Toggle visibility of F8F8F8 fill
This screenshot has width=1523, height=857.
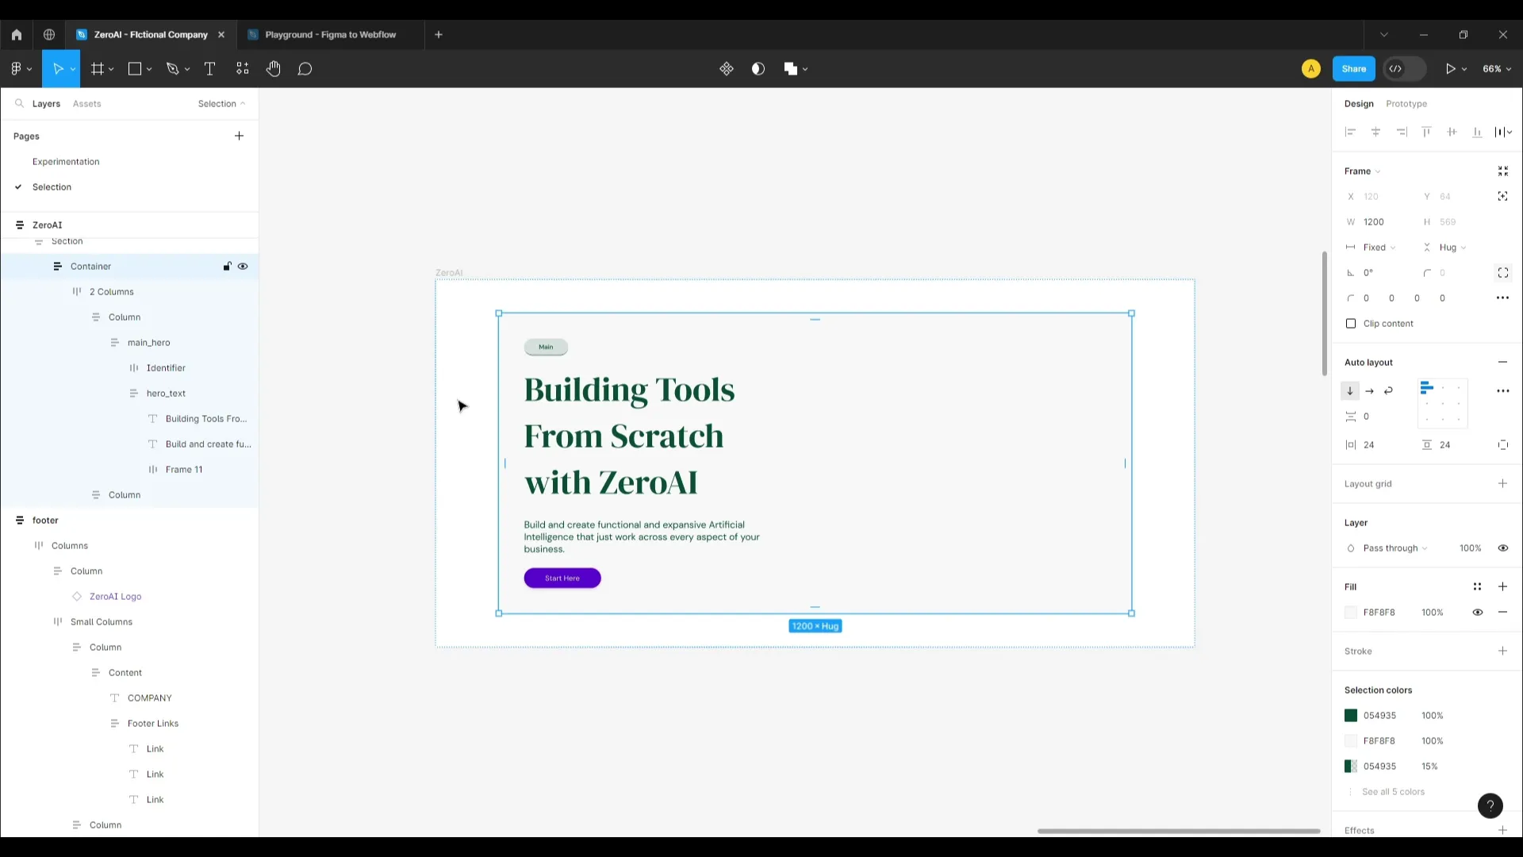click(x=1477, y=613)
